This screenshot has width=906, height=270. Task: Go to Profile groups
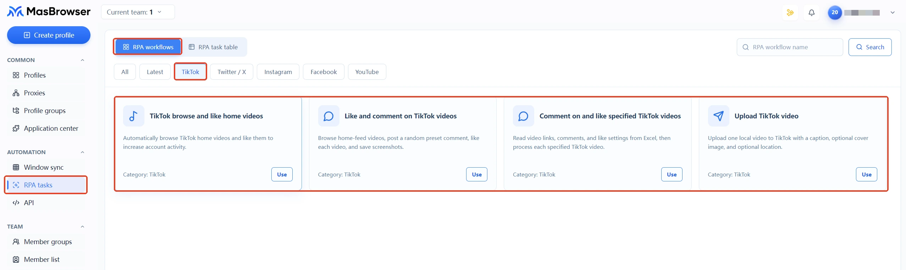[46, 111]
